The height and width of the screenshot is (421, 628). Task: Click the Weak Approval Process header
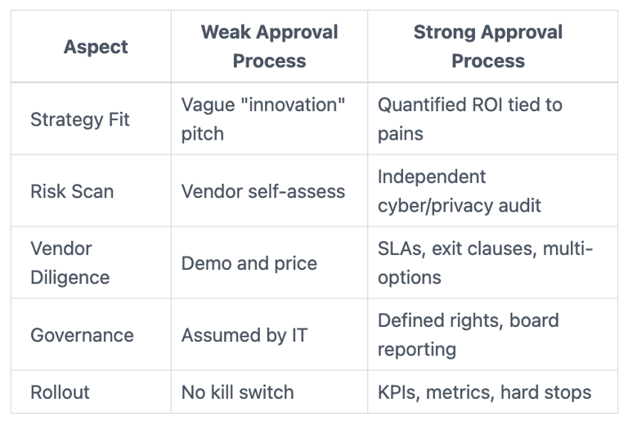click(269, 47)
